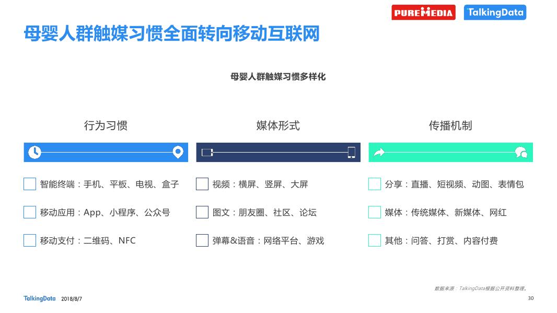557x313 pixels.
Task: Tick the 图文 朋友圈 checkbox
Action: coord(202,212)
